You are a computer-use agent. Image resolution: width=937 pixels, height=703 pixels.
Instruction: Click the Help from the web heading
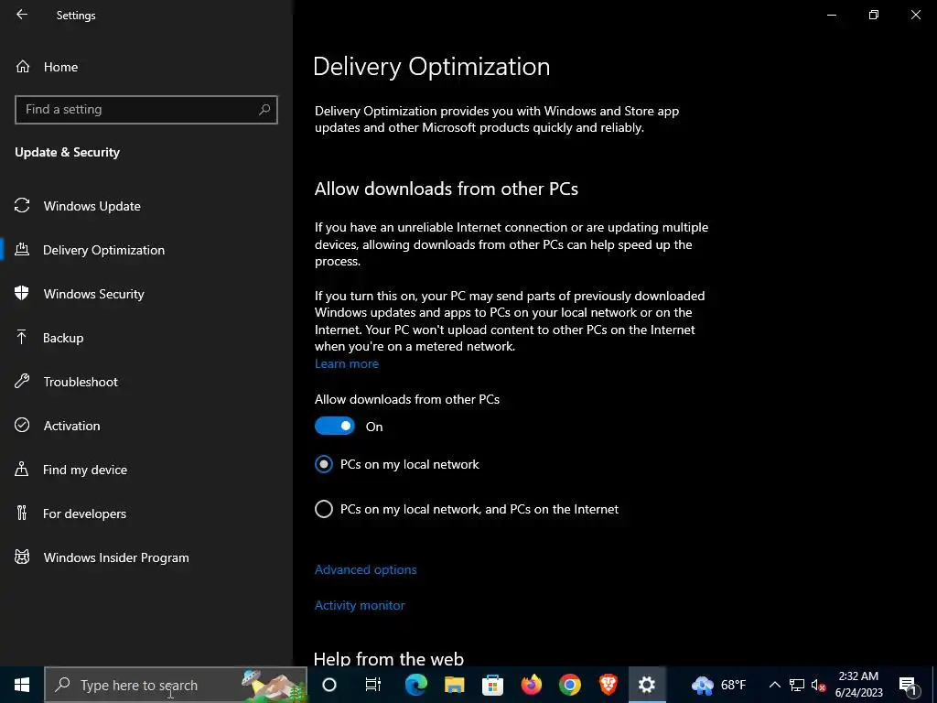(388, 659)
